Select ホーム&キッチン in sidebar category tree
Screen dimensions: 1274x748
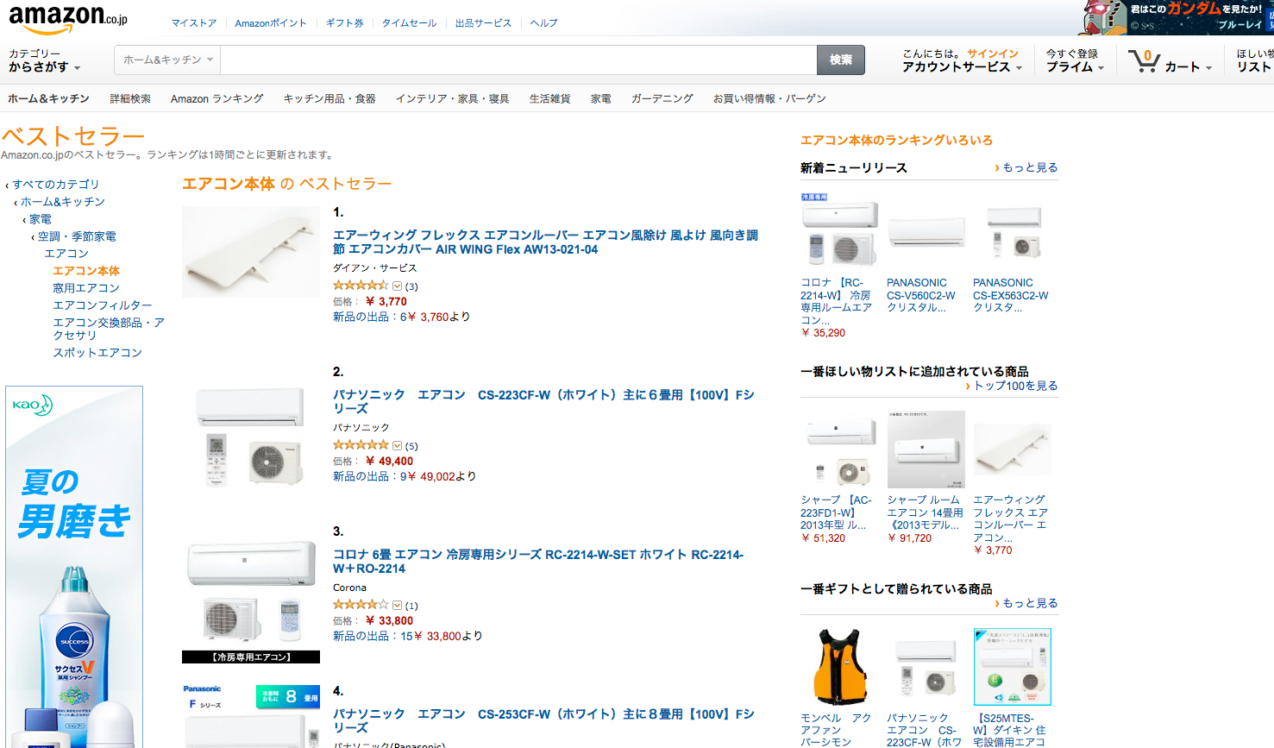pos(63,202)
